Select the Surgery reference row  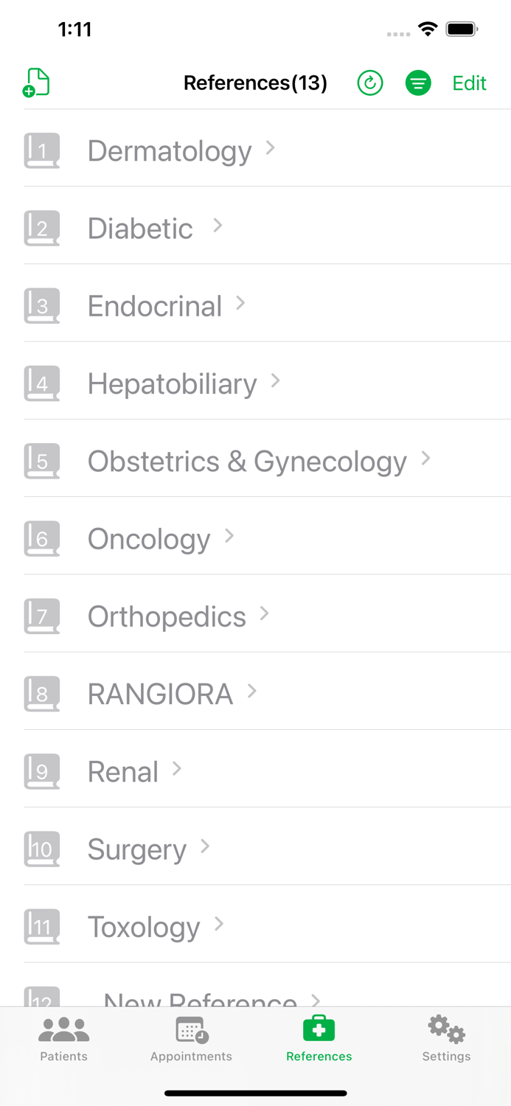pyautogui.click(x=136, y=849)
